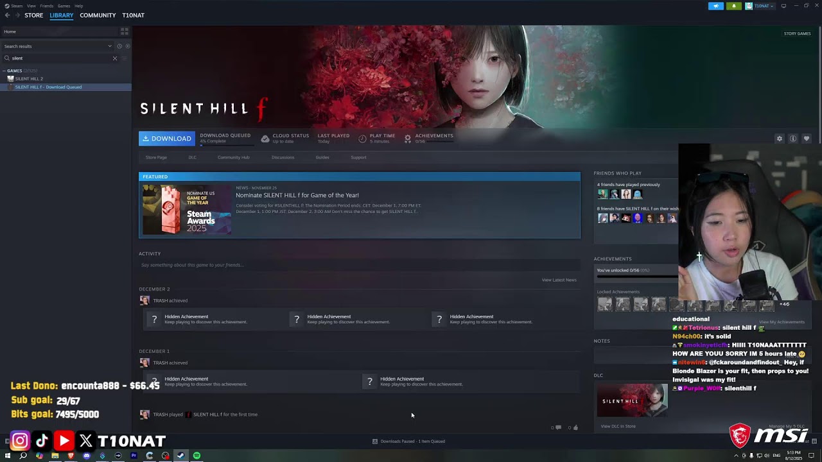Open TRASH's profile on December 2

click(144, 300)
